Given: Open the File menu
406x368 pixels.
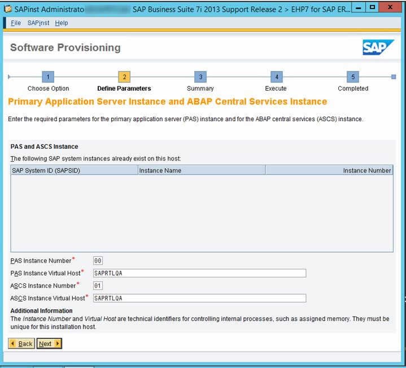Looking at the screenshot, I should click(16, 23).
